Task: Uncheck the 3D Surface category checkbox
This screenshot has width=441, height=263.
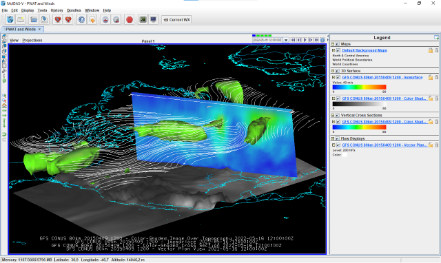Action: (x=337, y=71)
